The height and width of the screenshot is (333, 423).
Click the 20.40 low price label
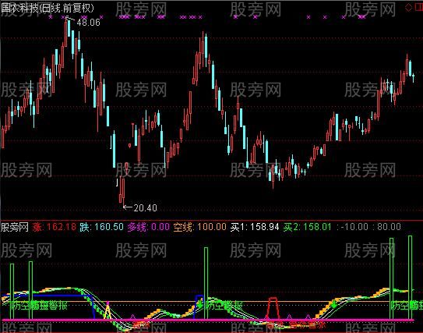(x=145, y=207)
